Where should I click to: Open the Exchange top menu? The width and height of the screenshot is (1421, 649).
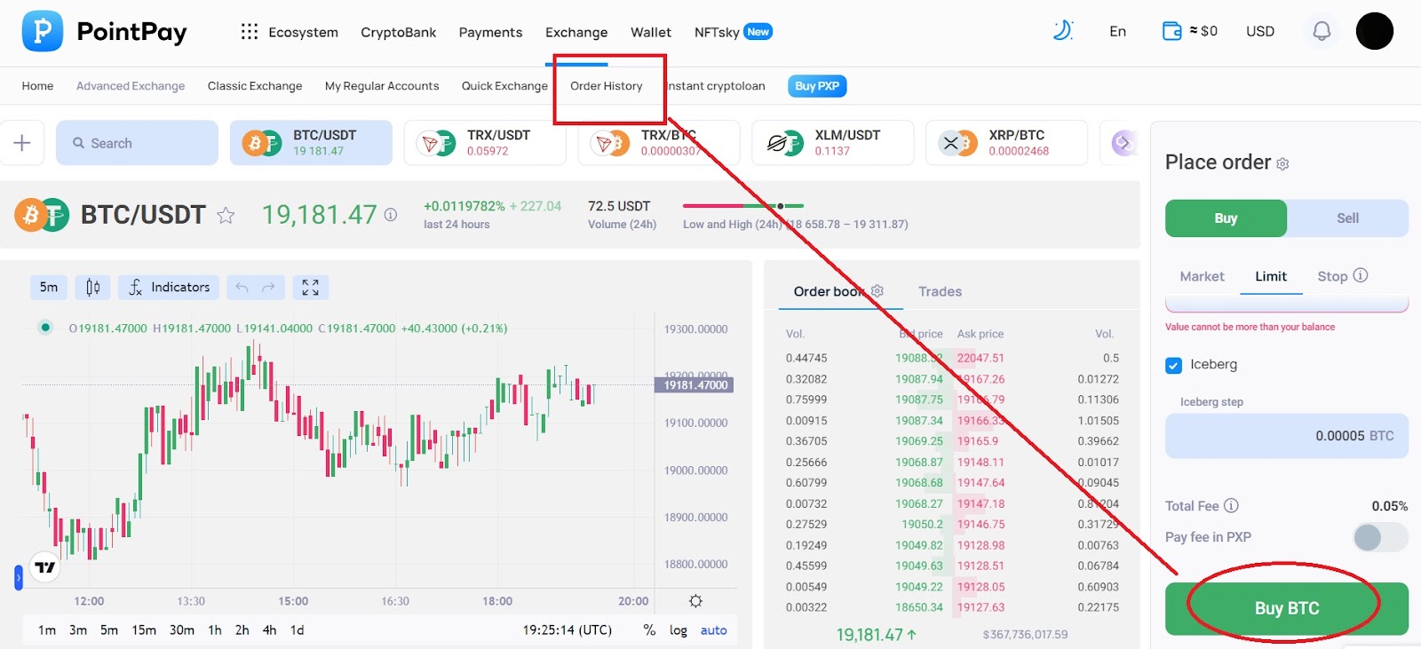coord(576,32)
